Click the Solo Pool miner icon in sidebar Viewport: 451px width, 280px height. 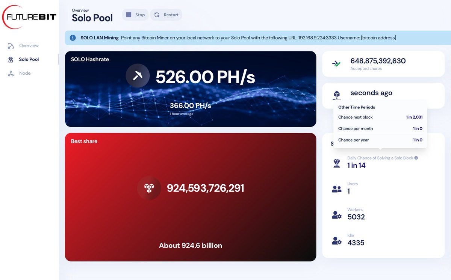[11, 59]
